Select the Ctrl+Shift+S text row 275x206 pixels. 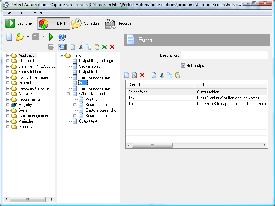click(x=197, y=104)
